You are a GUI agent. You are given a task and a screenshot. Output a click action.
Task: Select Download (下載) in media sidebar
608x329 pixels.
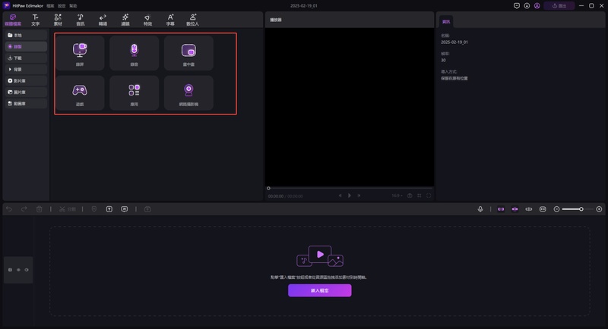(26, 58)
